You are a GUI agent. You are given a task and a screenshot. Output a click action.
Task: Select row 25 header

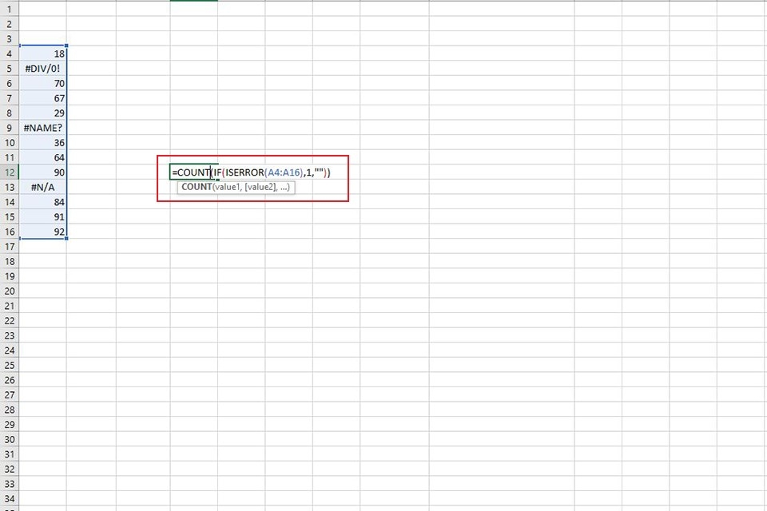pos(10,365)
